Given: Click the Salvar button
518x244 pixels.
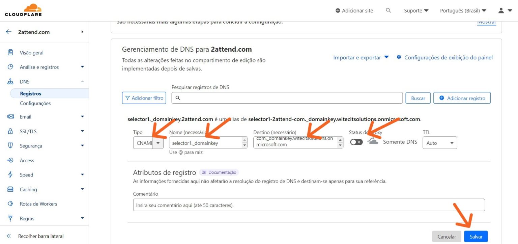Looking at the screenshot, I should click(x=476, y=236).
